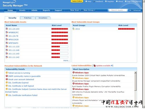
Task: Click the Switch Edition button
Action: 77,1
